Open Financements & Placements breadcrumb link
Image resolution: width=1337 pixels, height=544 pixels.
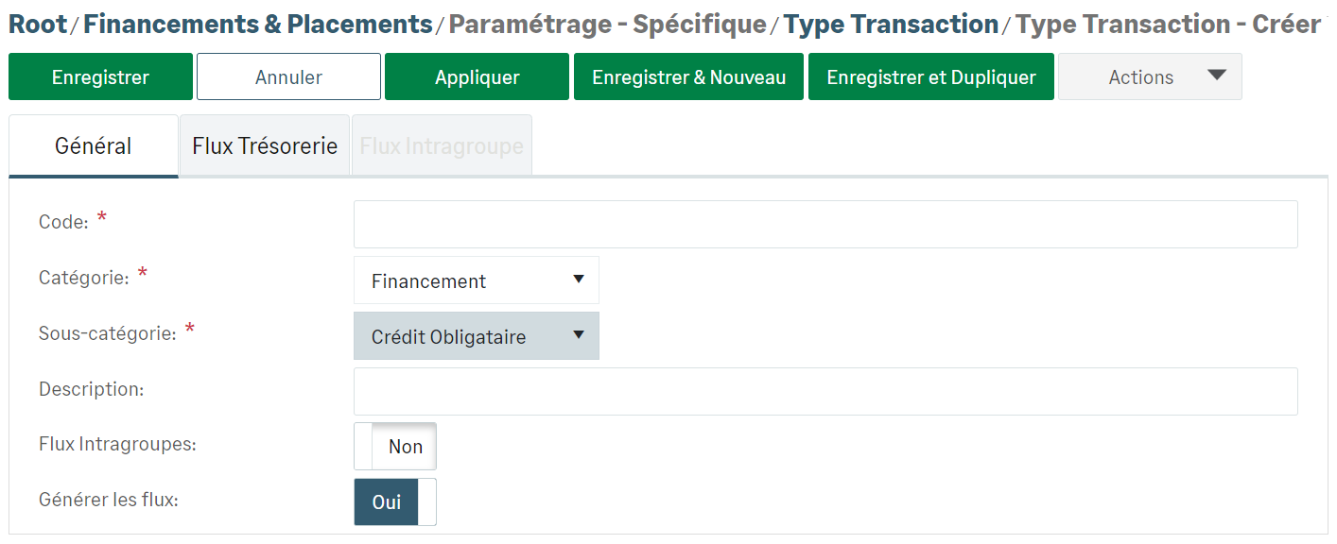257,25
